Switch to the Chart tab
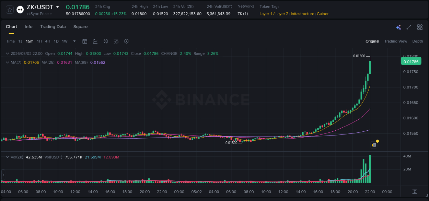This screenshot has height=201, width=429. 11,27
